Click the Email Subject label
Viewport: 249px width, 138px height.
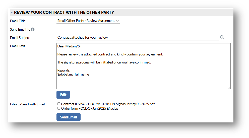coord(20,38)
